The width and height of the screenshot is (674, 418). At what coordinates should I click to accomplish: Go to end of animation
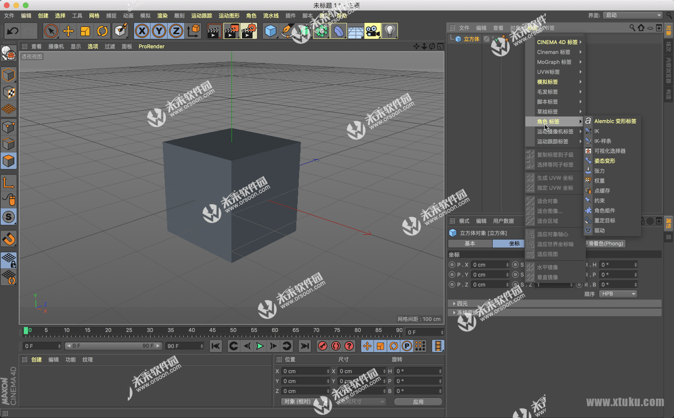305,346
